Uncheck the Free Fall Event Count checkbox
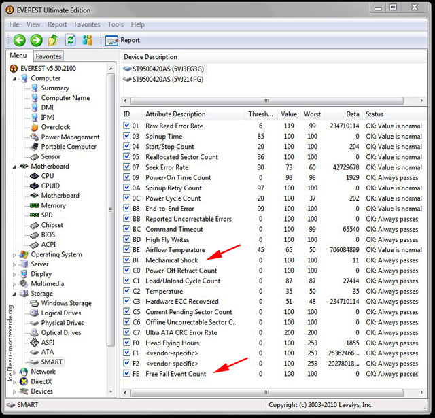This screenshot has width=435, height=418. coord(127,373)
